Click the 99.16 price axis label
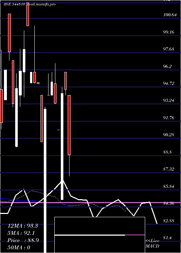This screenshot has height=253, width=181. [x=169, y=32]
